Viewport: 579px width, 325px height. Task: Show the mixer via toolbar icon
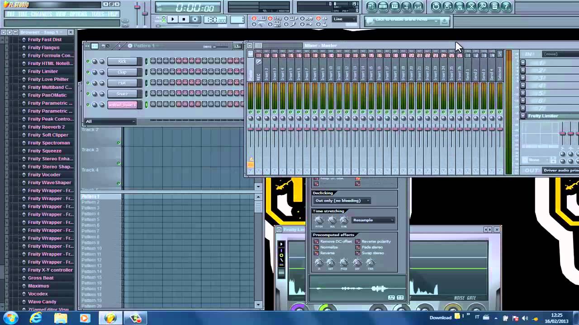click(x=418, y=6)
